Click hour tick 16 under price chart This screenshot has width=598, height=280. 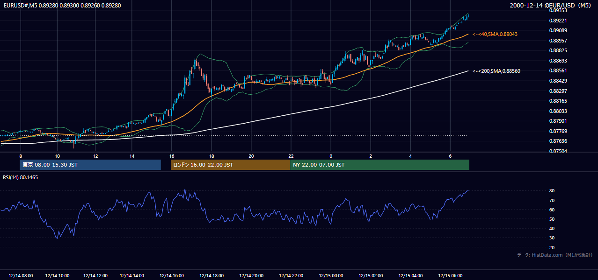(x=172, y=156)
